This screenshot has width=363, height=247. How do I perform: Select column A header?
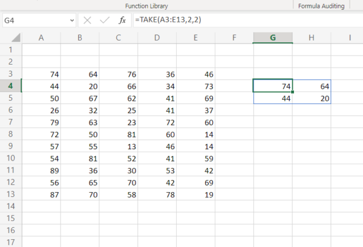pos(41,37)
